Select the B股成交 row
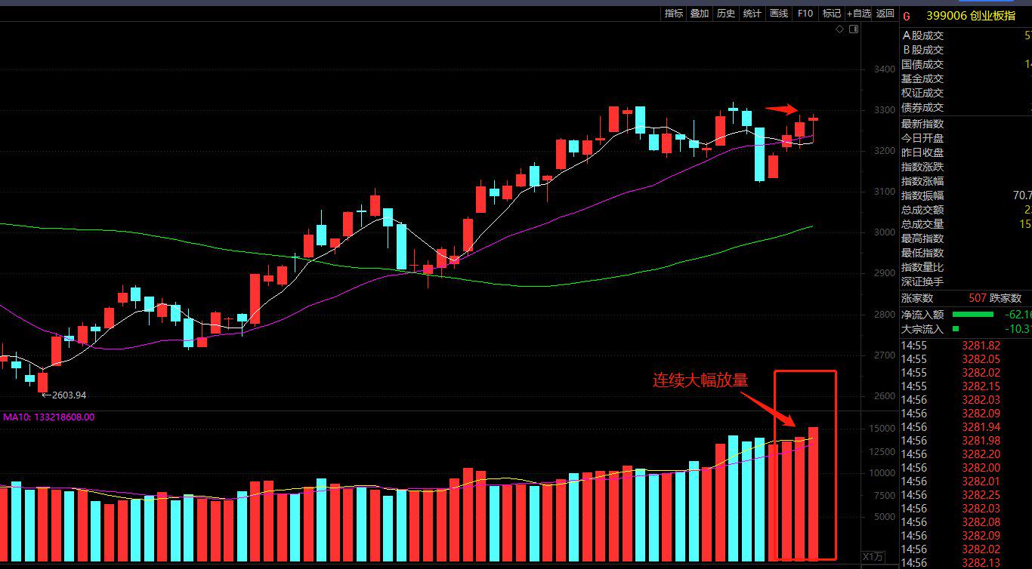This screenshot has width=1032, height=569. pyautogui.click(x=966, y=50)
